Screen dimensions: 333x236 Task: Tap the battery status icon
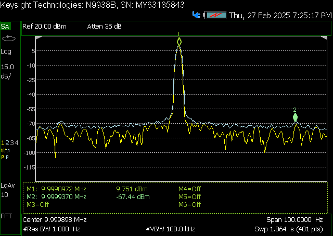pos(215,15)
